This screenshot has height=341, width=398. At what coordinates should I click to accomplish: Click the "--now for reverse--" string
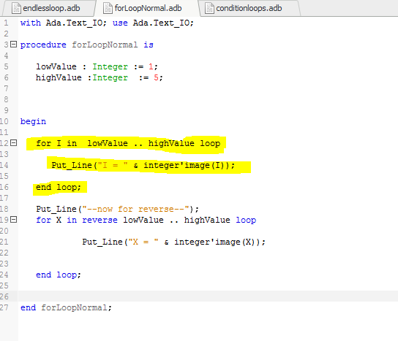tap(135, 209)
